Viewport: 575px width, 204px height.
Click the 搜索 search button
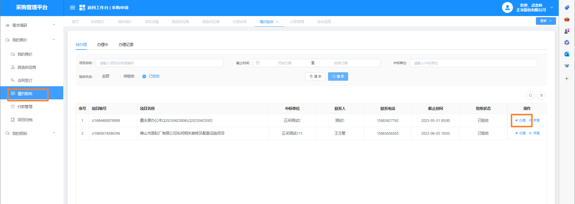click(338, 76)
